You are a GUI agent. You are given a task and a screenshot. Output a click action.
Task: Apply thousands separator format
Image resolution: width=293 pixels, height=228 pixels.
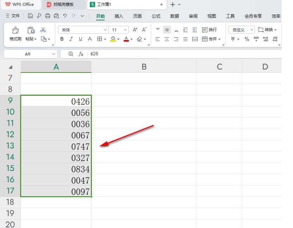pyautogui.click(x=256, y=39)
